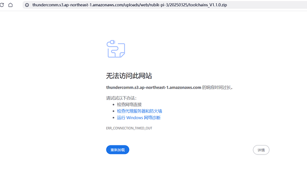Click the bullet before 检查网络连接

point(113,104)
